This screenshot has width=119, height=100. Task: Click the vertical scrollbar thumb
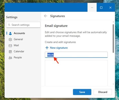113,39
